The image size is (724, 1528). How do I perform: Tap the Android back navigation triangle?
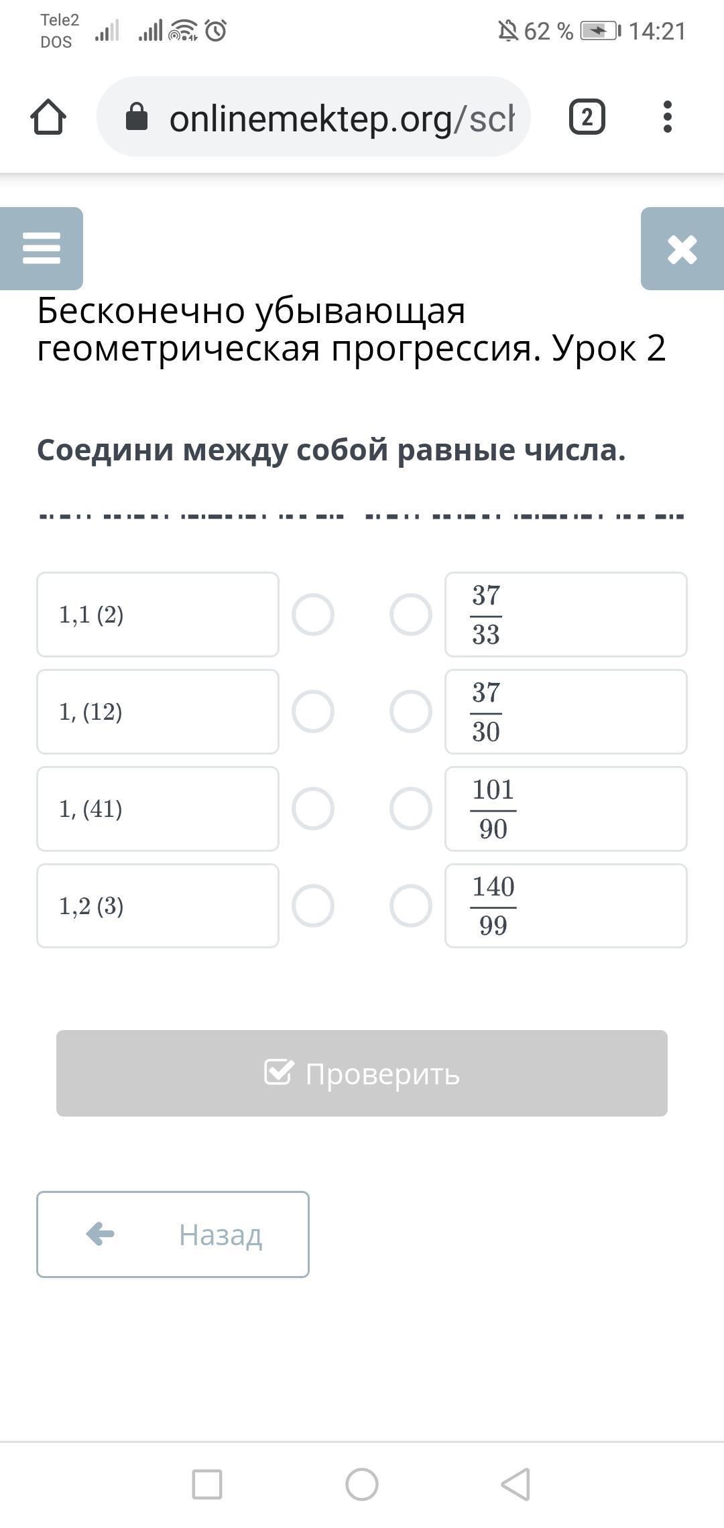point(516,1484)
